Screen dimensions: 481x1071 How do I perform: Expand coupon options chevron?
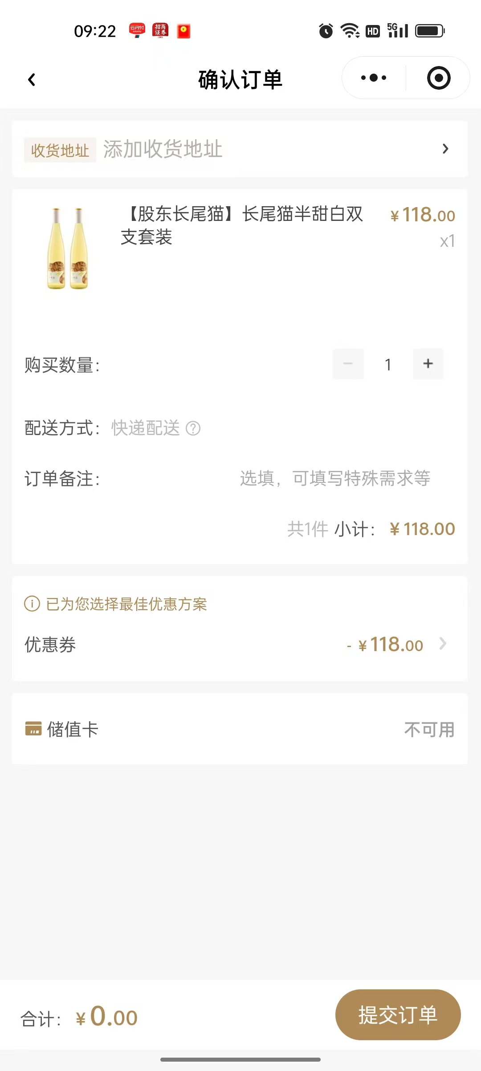click(443, 644)
